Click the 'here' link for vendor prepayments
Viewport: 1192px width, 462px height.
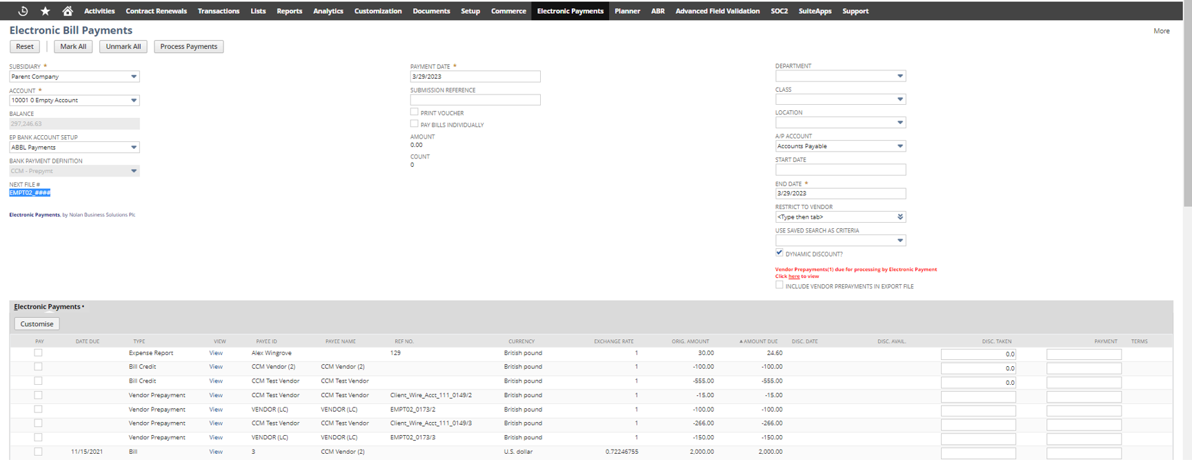click(794, 277)
